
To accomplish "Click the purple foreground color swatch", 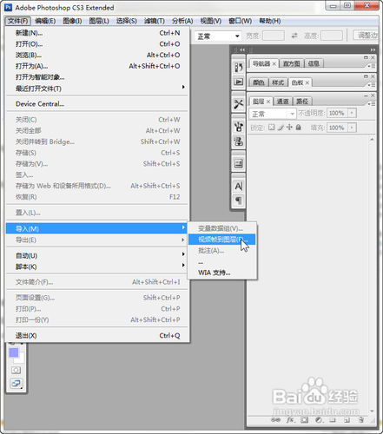I will pyautogui.click(x=13, y=352).
